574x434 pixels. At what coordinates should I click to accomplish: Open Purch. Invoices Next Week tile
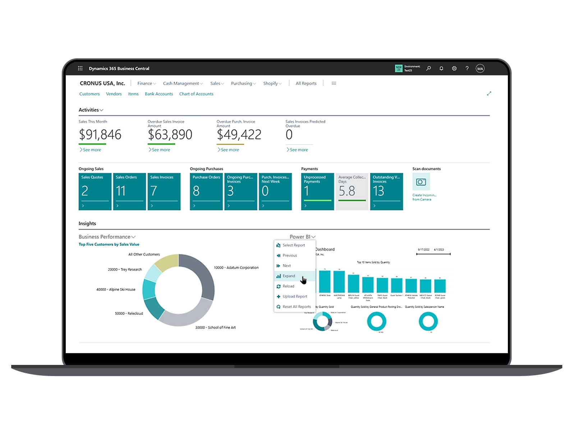click(x=275, y=191)
